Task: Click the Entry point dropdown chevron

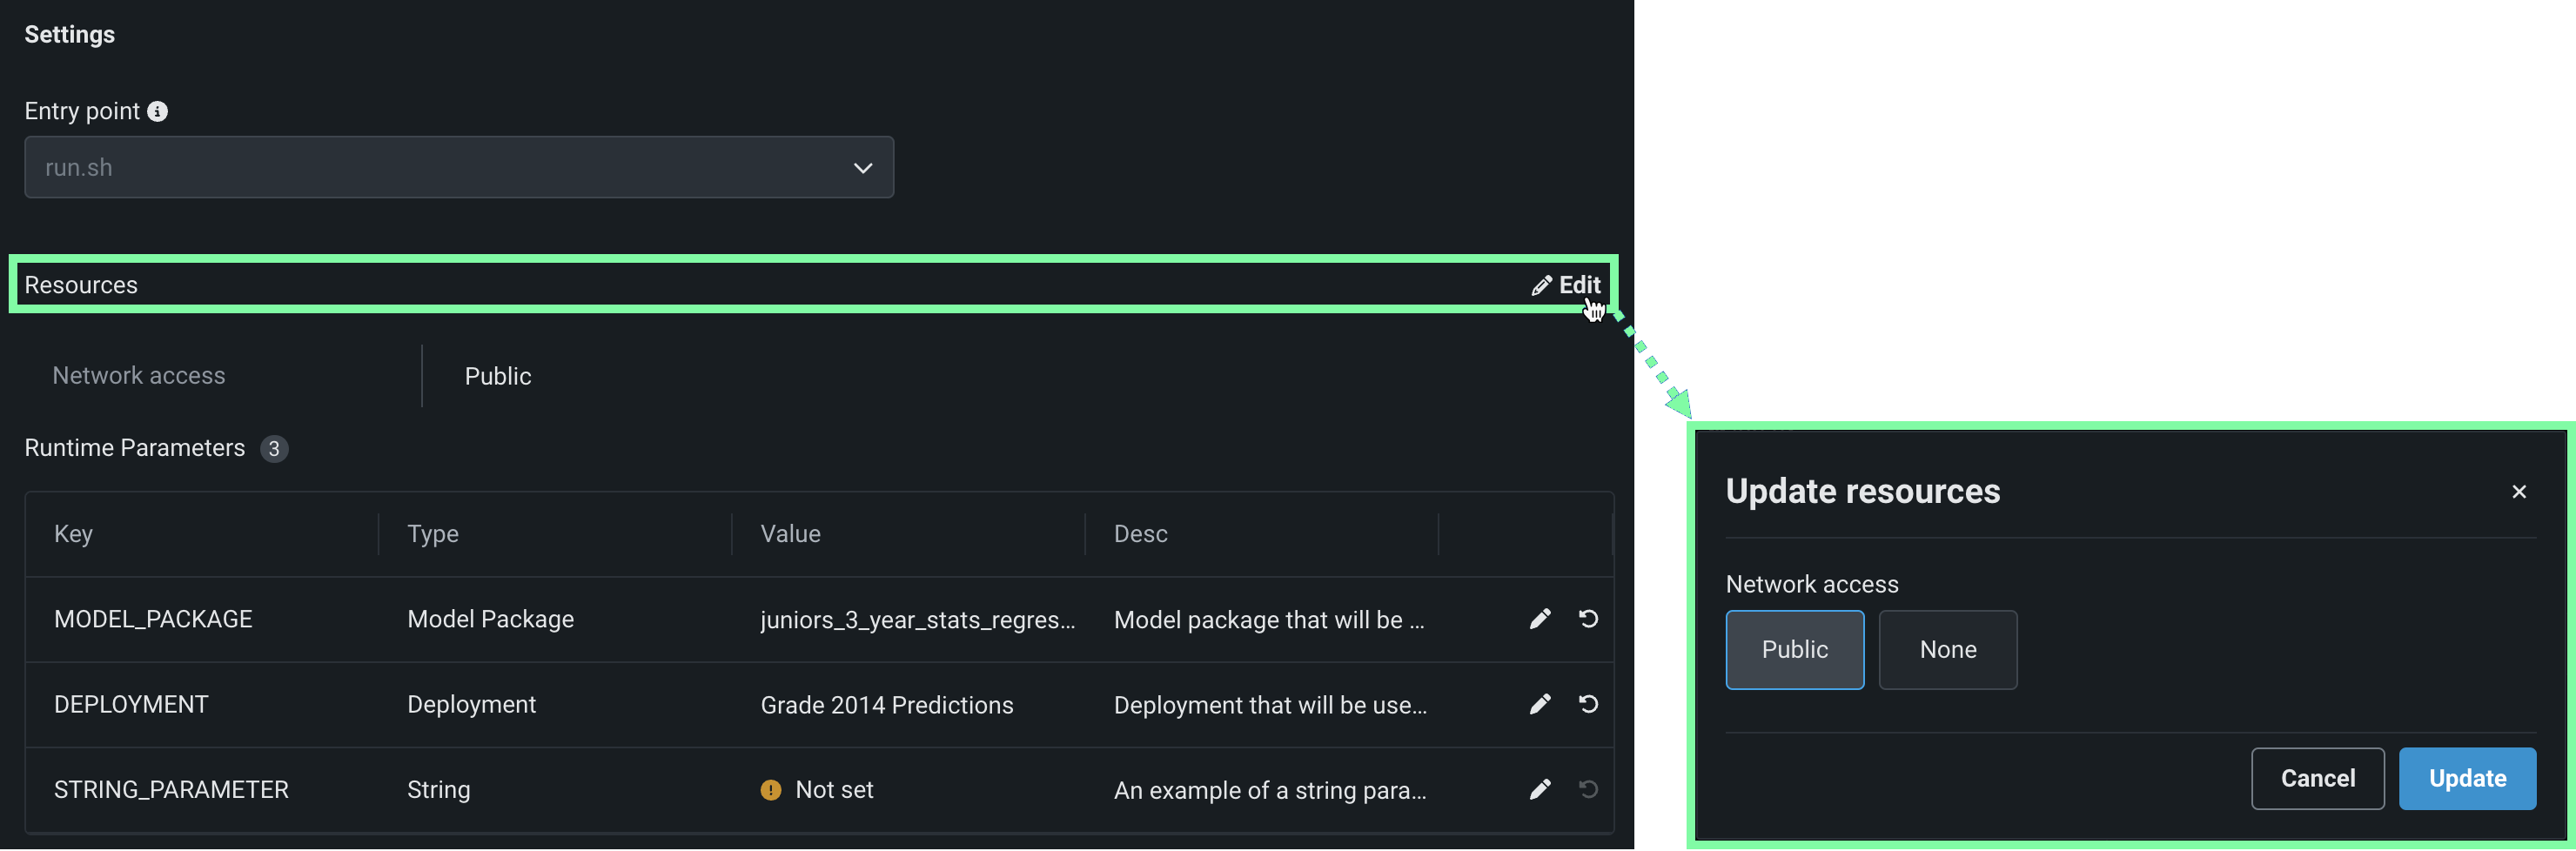Action: pyautogui.click(x=862, y=168)
